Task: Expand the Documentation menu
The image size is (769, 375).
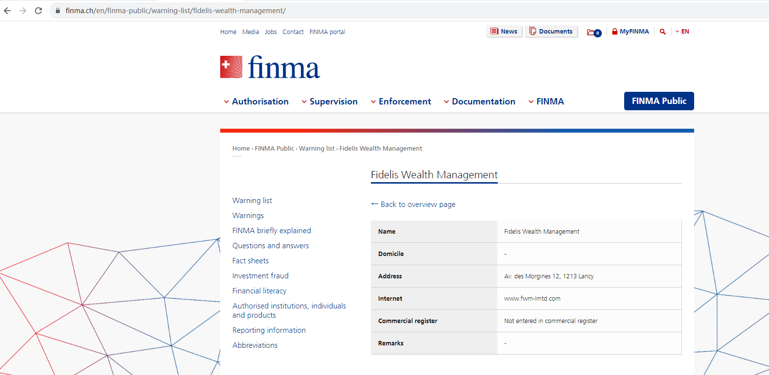Action: click(480, 102)
